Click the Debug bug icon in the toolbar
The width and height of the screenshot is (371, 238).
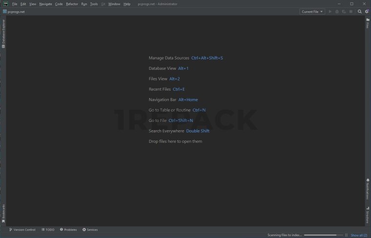pos(337,12)
